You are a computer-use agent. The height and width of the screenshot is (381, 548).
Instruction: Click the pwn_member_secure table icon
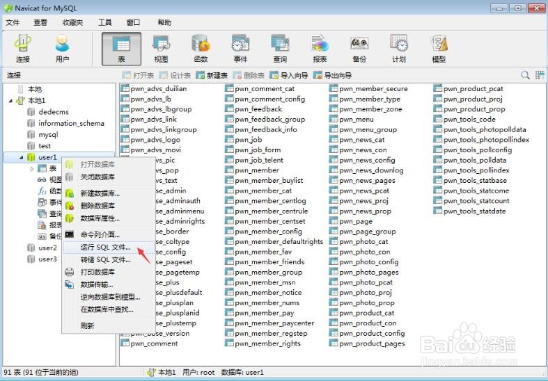pos(334,88)
